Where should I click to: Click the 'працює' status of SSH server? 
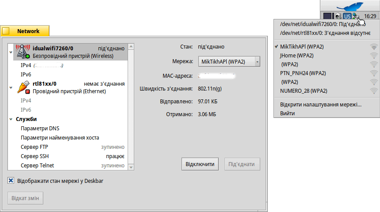115,156
